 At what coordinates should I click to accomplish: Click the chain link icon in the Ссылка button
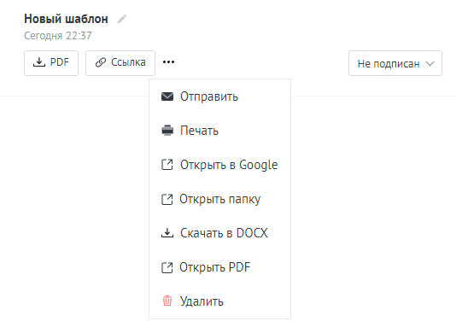[x=101, y=62]
